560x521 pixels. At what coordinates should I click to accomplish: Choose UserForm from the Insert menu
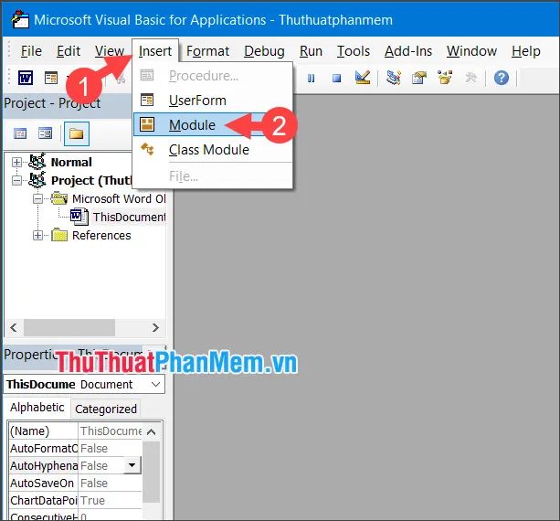pyautogui.click(x=213, y=100)
